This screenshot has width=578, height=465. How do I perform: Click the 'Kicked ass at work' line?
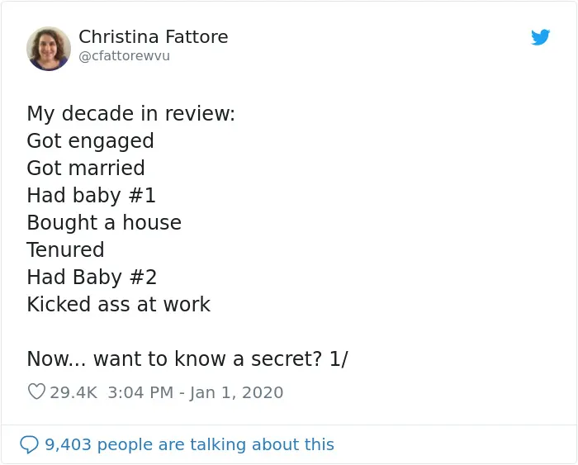119,304
